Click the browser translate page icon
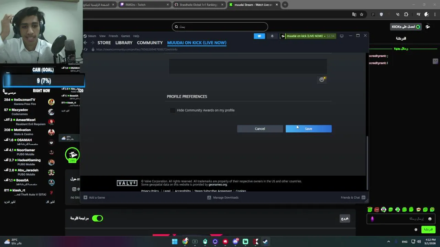Screen dimensions: 440x247 coord(354,14)
